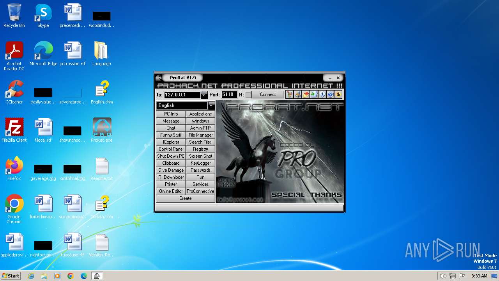Open Windows Explorer from the taskbar

click(44, 276)
